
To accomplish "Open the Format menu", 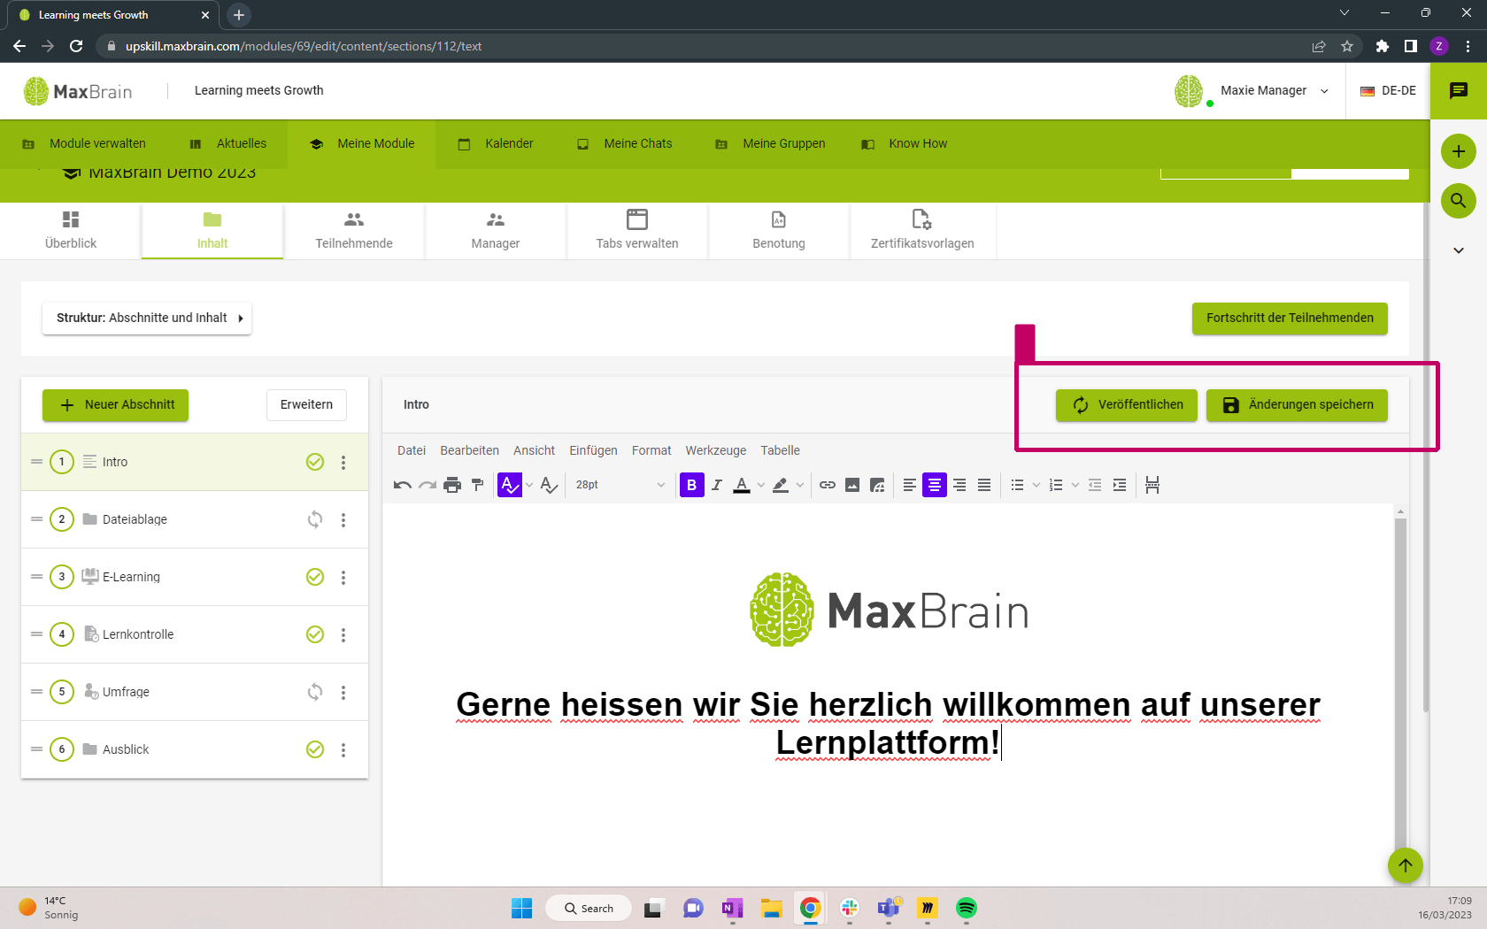I will 651,450.
